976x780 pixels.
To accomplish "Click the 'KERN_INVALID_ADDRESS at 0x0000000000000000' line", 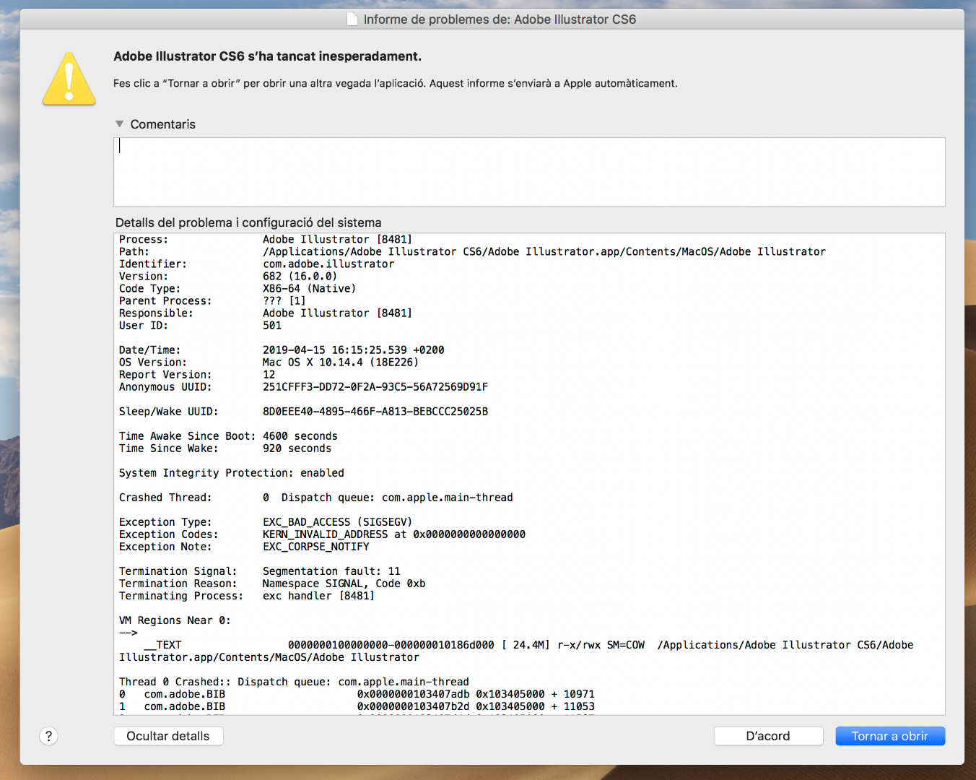I will point(394,534).
